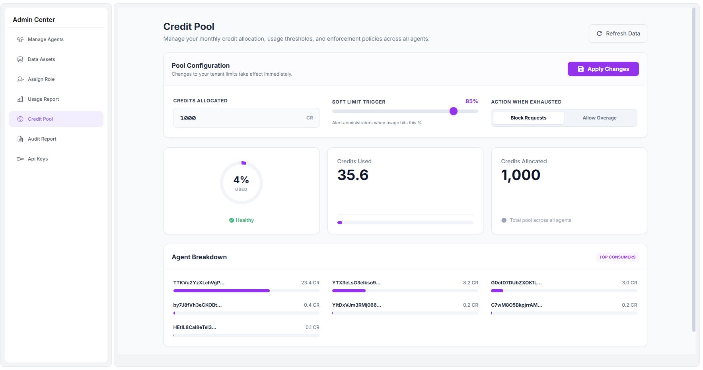Click the 85% soft limit value
The image size is (703, 370).
[x=471, y=101]
